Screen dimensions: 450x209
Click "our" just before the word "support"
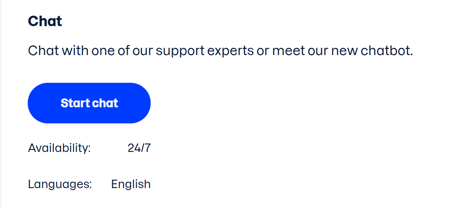pos(143,51)
